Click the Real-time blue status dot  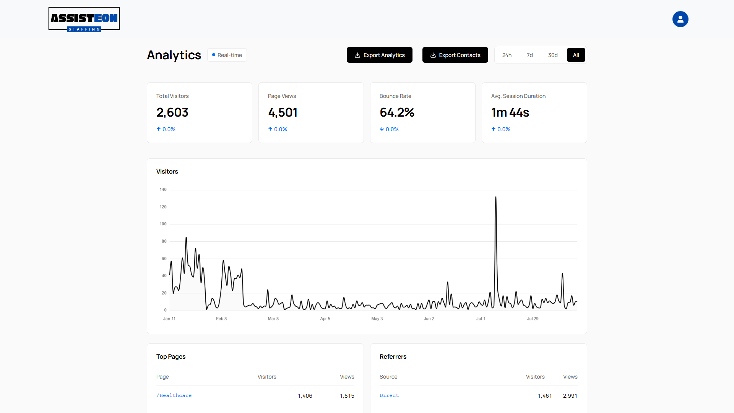tap(214, 55)
